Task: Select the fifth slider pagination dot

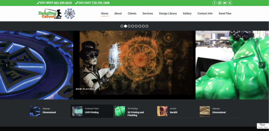Action: [x=136, y=26]
